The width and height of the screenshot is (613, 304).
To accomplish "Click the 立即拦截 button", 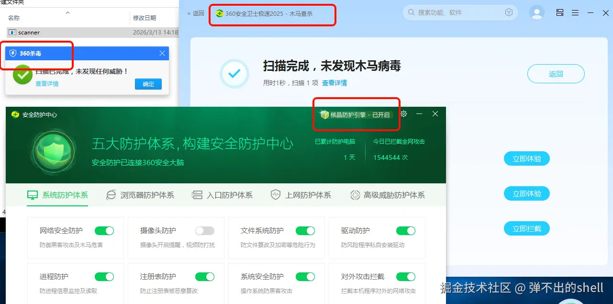I will coord(527,229).
